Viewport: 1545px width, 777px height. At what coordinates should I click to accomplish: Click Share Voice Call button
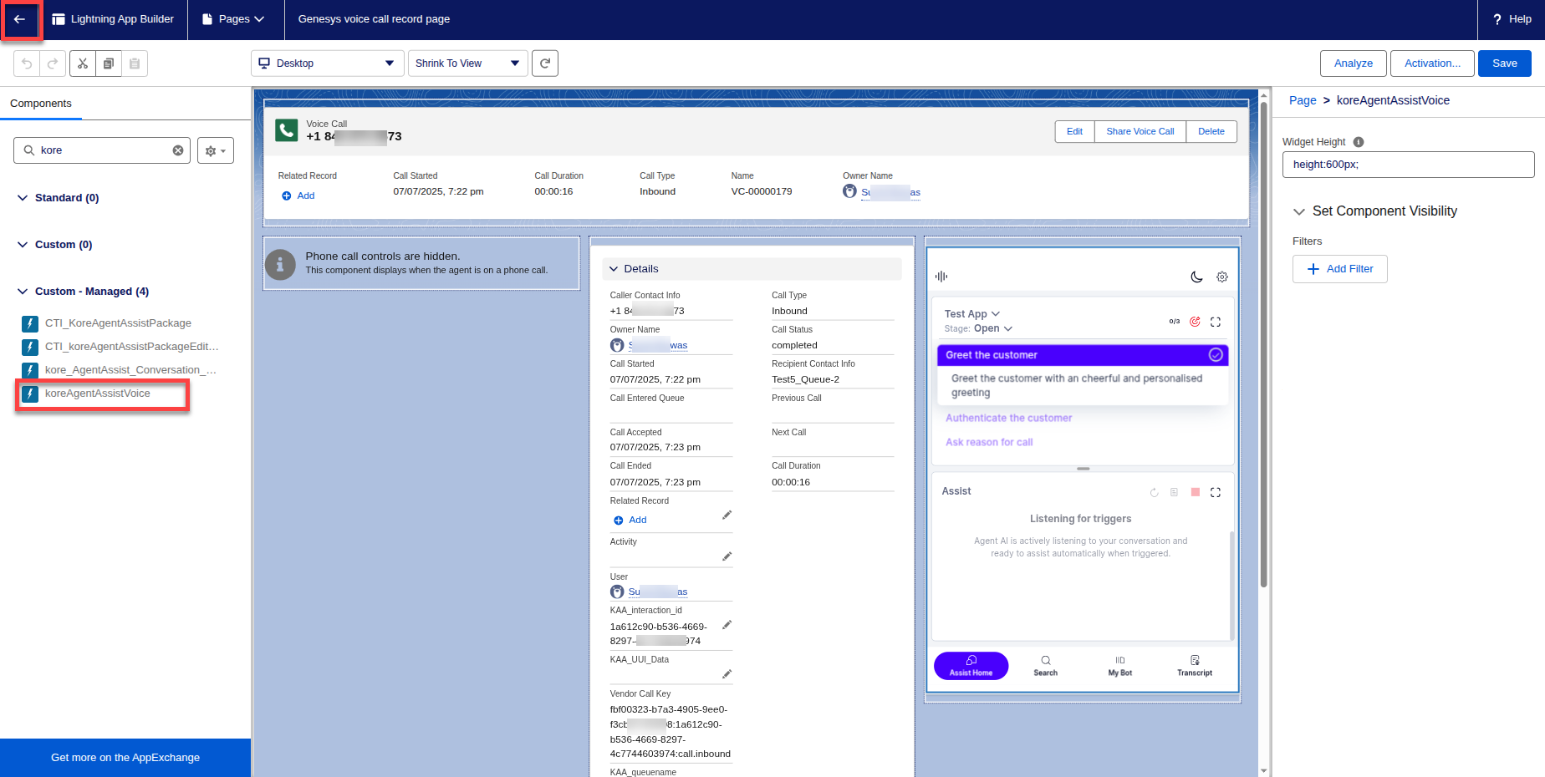point(1140,131)
